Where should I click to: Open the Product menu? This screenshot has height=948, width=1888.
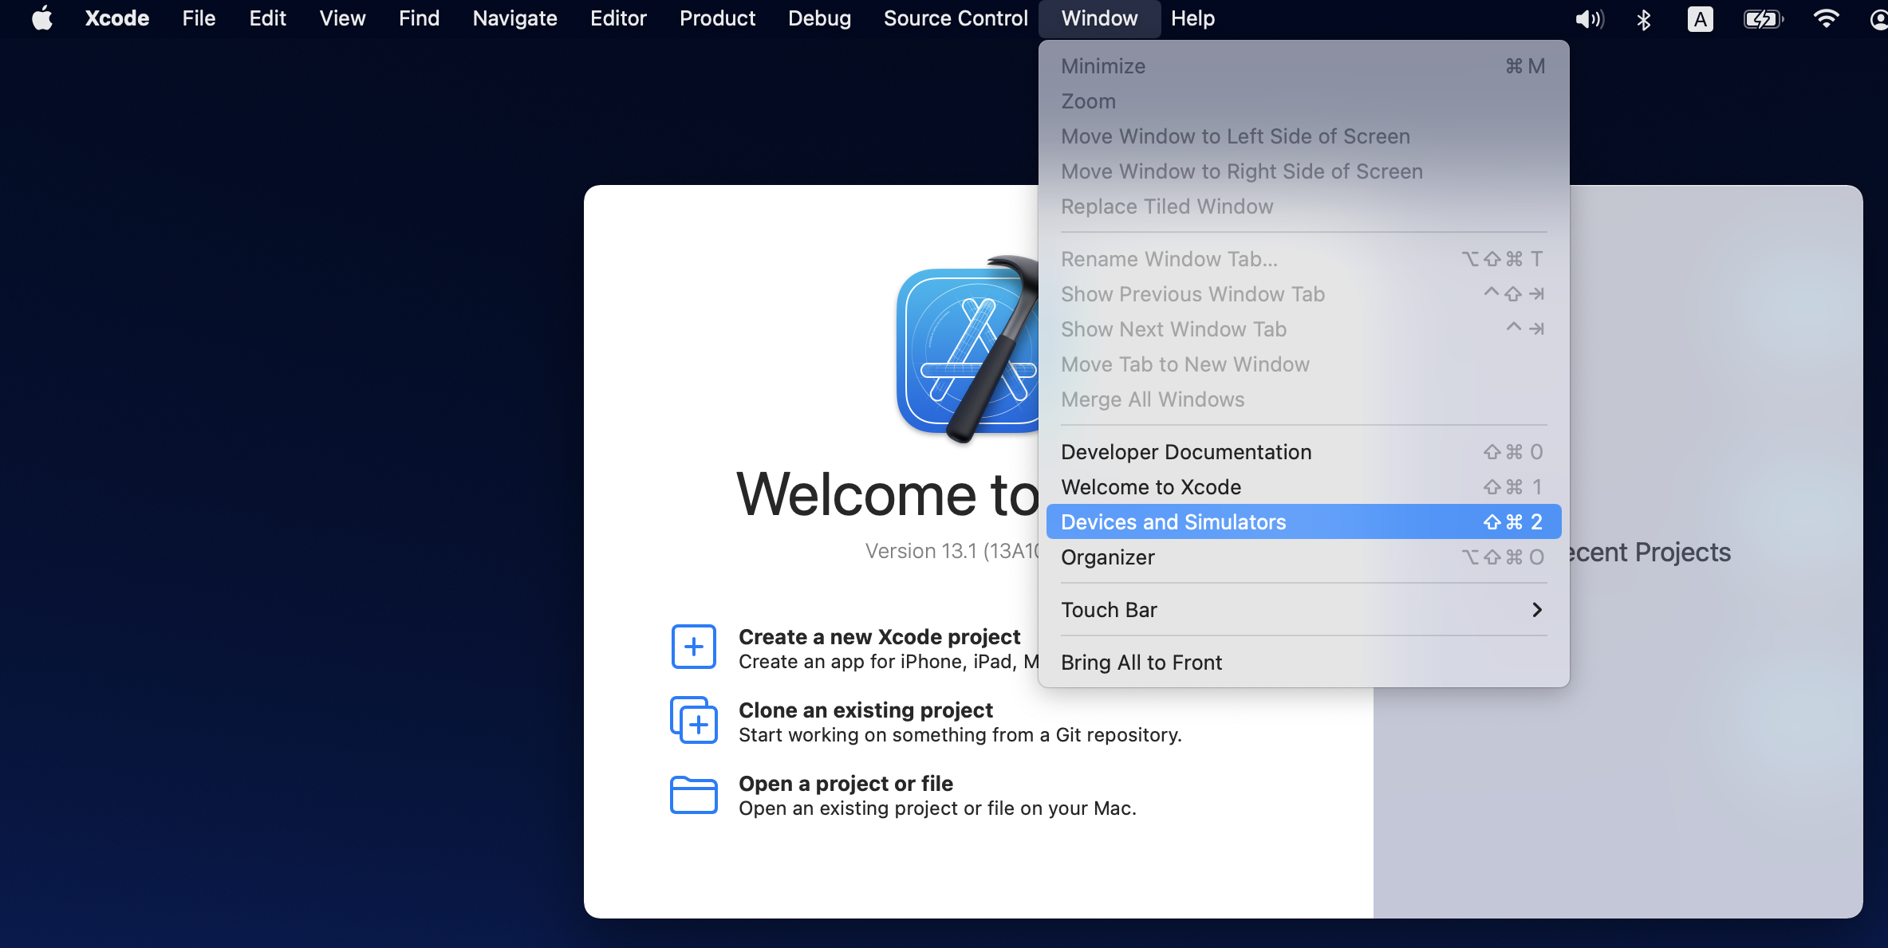[x=716, y=18]
